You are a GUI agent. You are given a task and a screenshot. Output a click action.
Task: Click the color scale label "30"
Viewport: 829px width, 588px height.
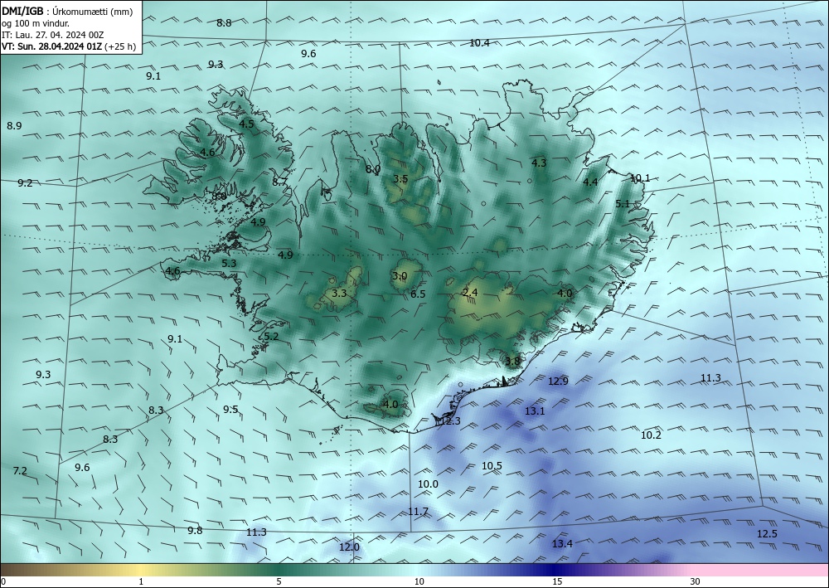tap(695, 581)
